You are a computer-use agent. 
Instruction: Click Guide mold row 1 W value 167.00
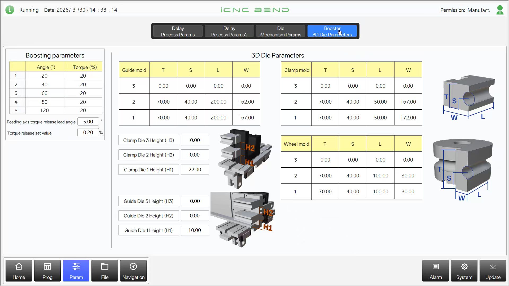(x=246, y=118)
